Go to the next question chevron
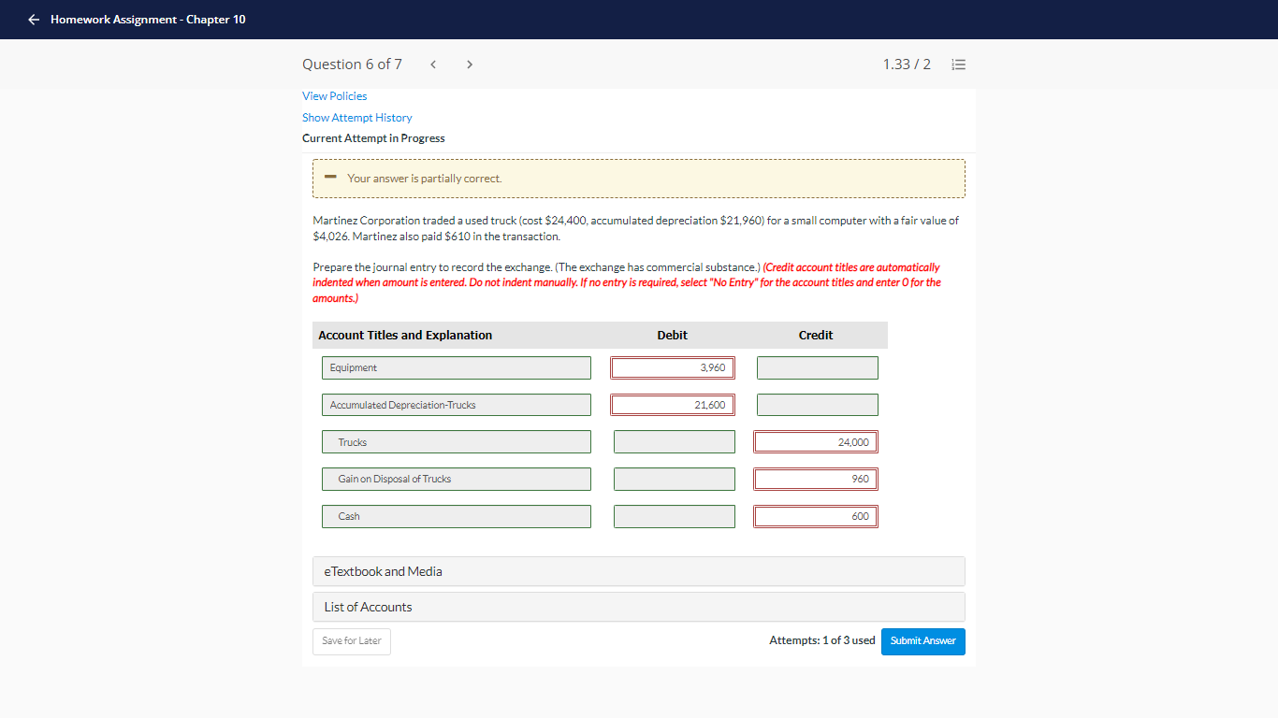 (x=470, y=65)
